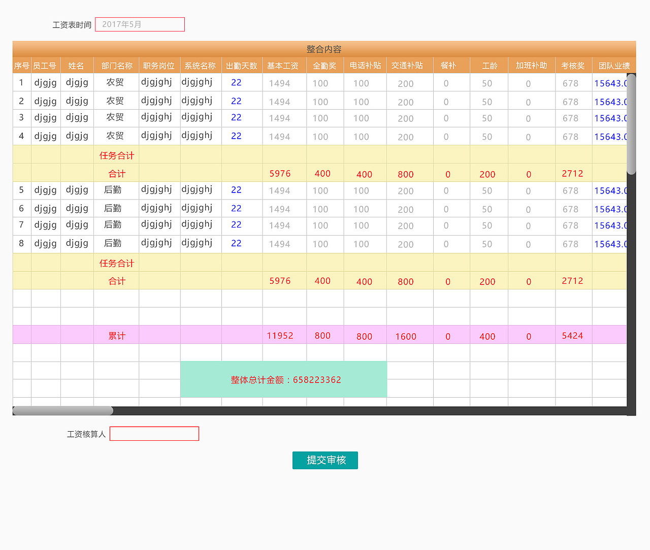Screen dimensions: 650x550
Task: Click the 累计 交通补贴 total 1600
Action: (406, 336)
